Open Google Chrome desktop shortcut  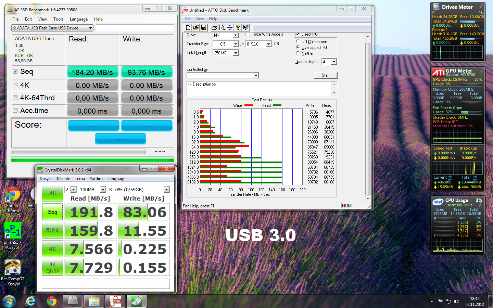[13, 200]
